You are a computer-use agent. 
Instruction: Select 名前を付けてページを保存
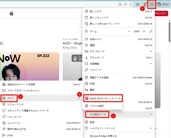tap(41, 85)
